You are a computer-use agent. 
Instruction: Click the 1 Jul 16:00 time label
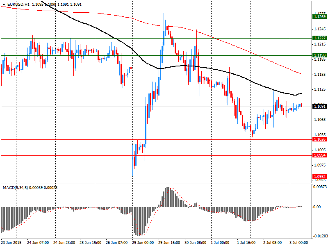coord(246,243)
